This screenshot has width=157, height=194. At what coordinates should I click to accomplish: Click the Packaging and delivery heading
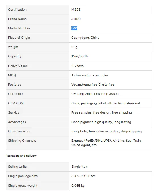(21, 156)
